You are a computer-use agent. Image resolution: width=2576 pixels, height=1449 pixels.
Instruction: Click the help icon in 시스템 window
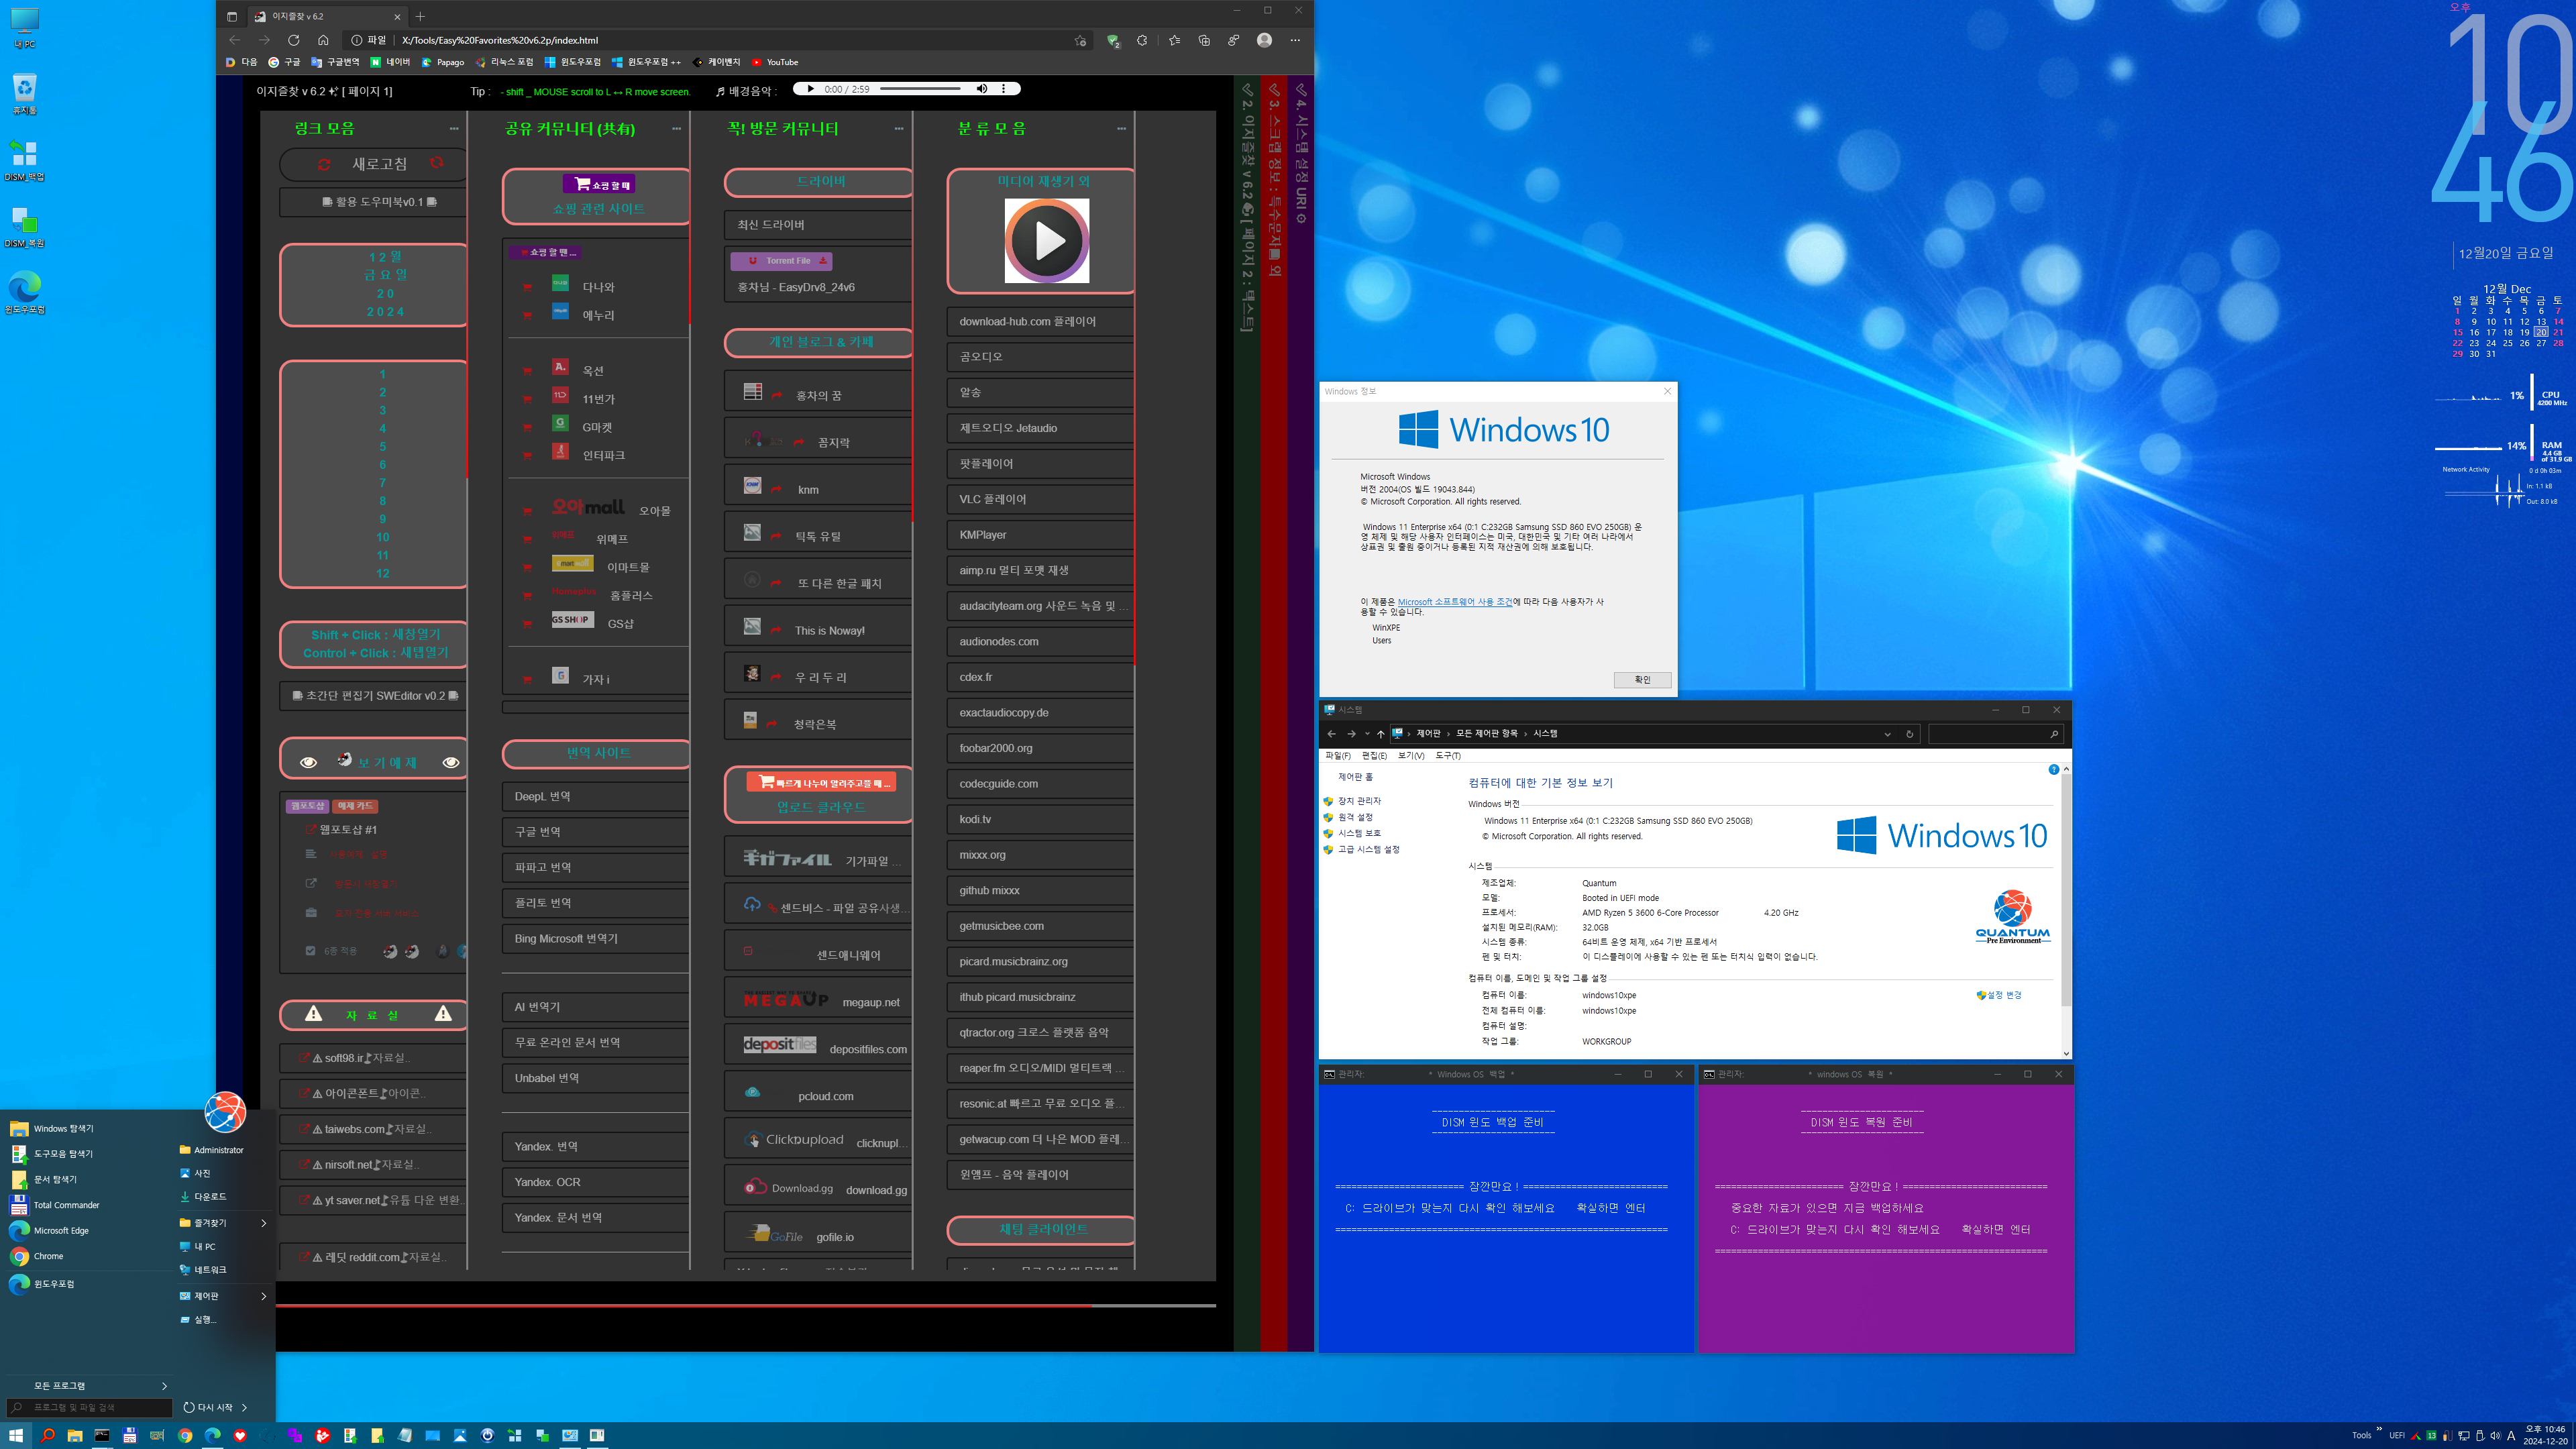(2053, 770)
